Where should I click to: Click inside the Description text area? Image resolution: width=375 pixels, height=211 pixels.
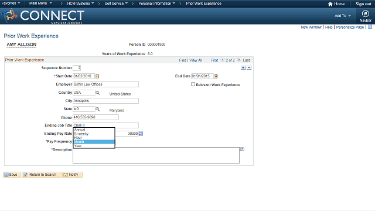[156, 155]
